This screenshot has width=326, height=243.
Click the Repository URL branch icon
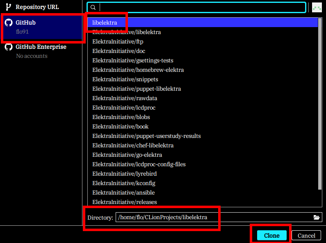click(x=8, y=7)
